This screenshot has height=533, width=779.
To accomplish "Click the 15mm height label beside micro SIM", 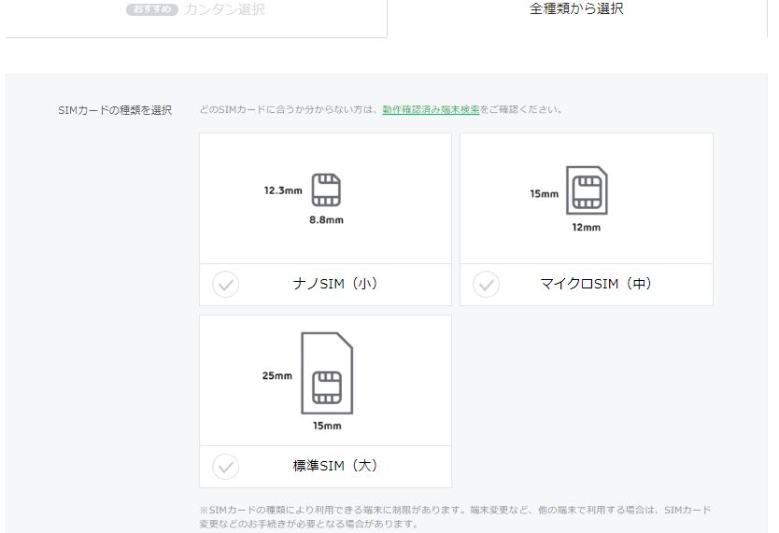I will [544, 194].
